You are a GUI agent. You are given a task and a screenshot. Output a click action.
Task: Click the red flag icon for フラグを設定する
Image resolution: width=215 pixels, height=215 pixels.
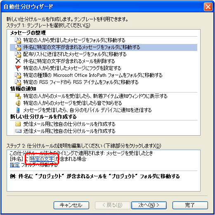(18, 68)
